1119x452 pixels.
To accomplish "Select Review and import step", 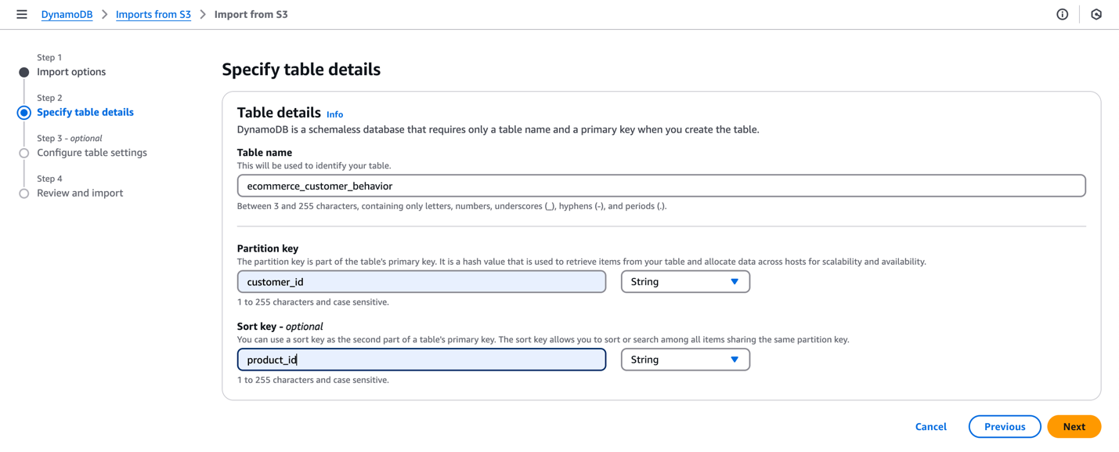I will (x=80, y=193).
